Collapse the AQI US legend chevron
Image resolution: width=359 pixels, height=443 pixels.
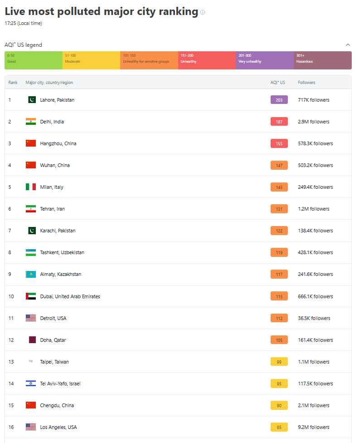pyautogui.click(x=348, y=45)
